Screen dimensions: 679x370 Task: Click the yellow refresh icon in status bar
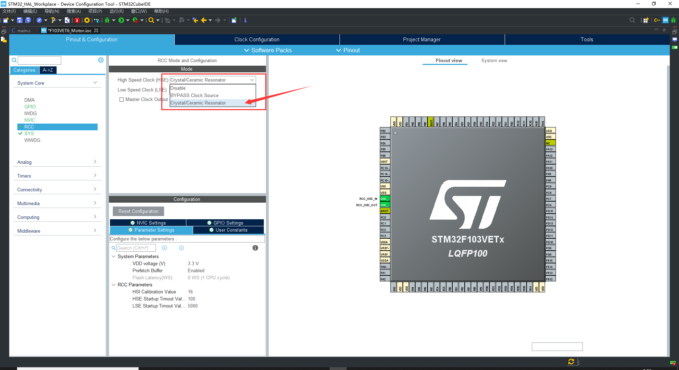point(571,362)
